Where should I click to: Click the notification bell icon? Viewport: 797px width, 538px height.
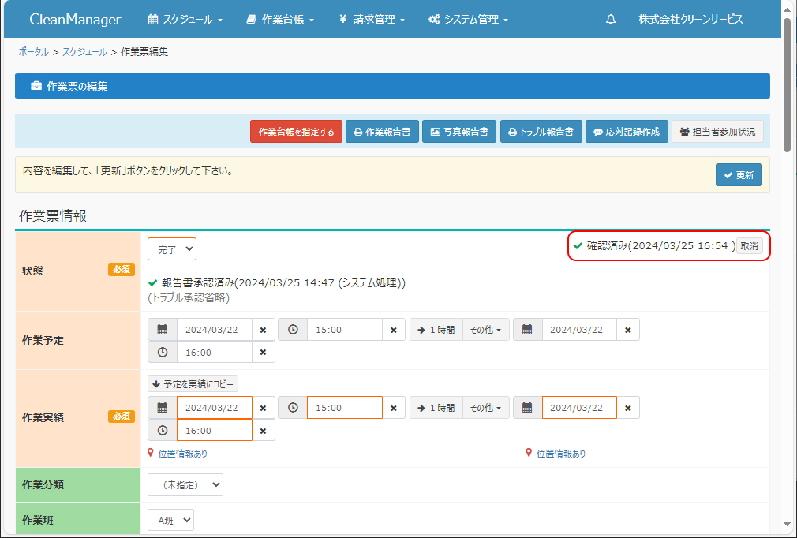tap(611, 20)
